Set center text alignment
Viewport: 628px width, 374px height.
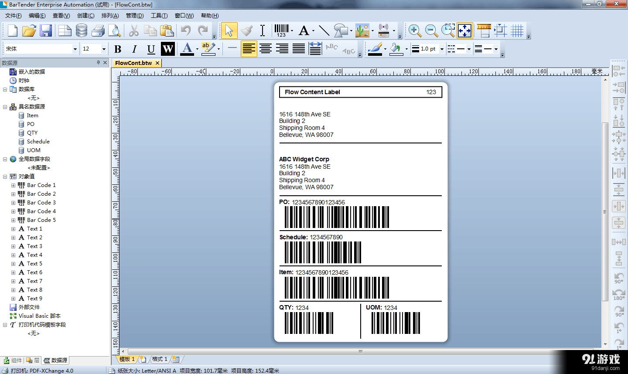coord(266,49)
